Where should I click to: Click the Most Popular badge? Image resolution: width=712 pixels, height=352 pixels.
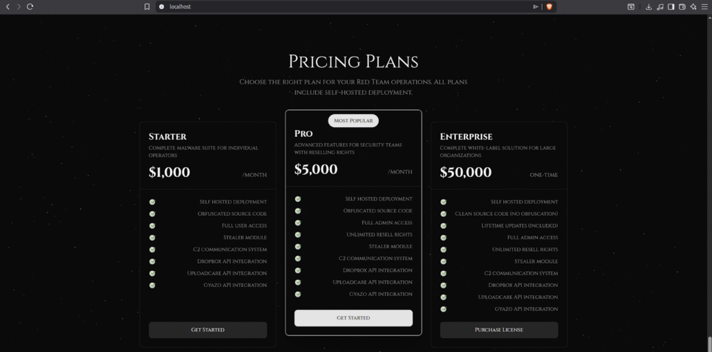click(353, 120)
